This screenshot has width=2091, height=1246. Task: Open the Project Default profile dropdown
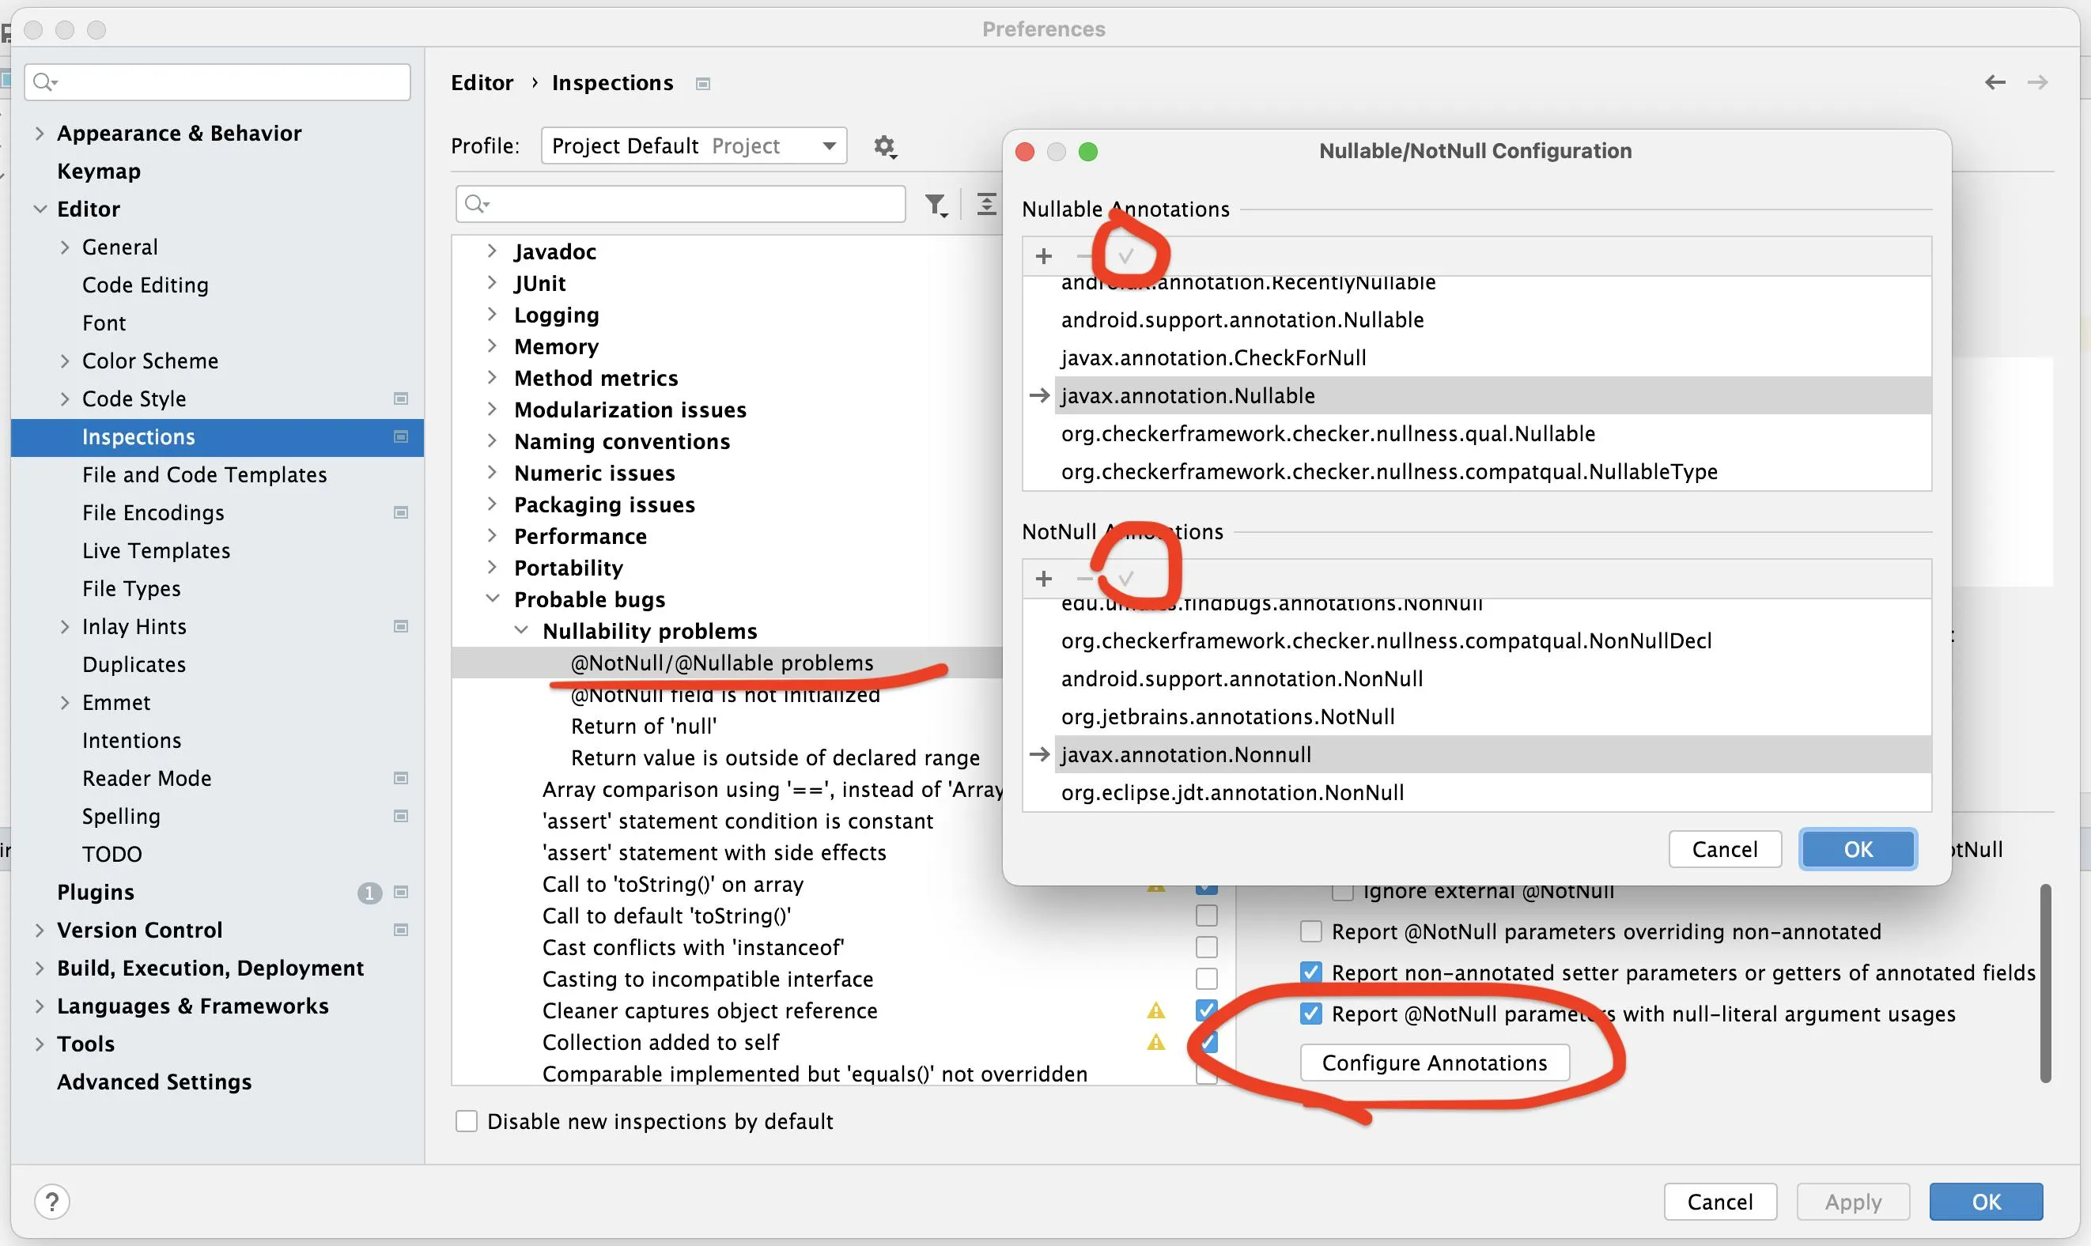tap(694, 146)
